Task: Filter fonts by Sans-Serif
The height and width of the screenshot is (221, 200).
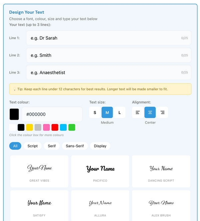Action: [75, 146]
